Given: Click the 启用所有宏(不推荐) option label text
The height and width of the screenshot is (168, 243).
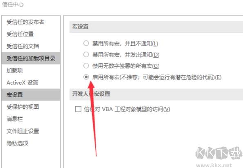Looking at the screenshot, I should click(157, 77).
